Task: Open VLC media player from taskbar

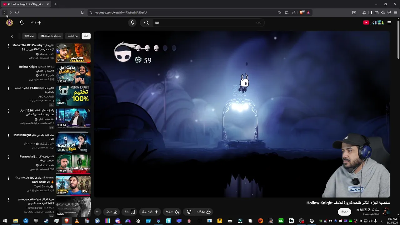Action: [77, 221]
